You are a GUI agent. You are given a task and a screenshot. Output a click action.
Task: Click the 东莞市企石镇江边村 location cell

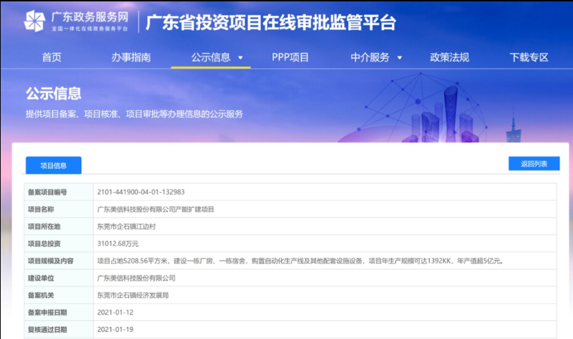pos(128,227)
